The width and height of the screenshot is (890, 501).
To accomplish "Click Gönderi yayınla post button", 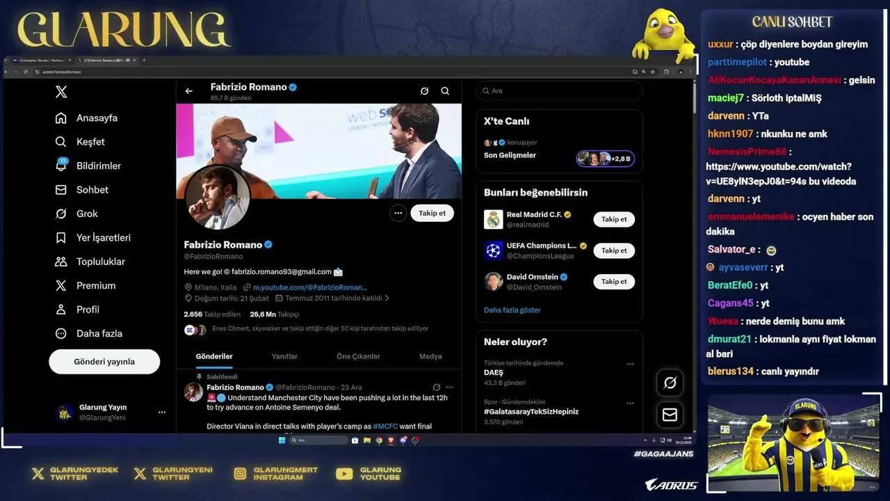I will (x=104, y=362).
